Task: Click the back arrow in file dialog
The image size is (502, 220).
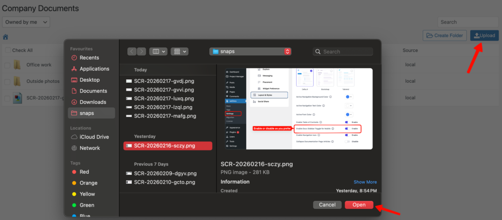Action: click(x=132, y=51)
